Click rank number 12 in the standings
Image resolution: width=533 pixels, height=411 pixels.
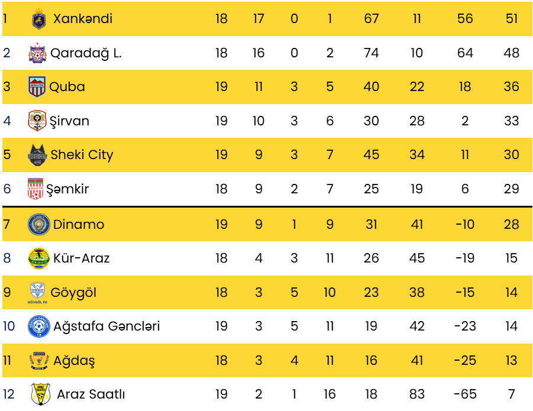[9, 394]
